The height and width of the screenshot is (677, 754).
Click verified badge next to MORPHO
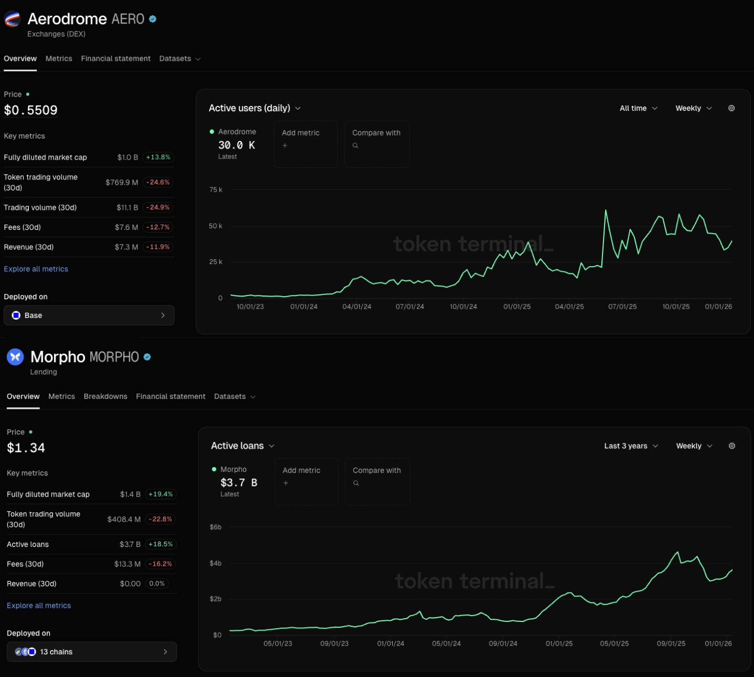(147, 357)
